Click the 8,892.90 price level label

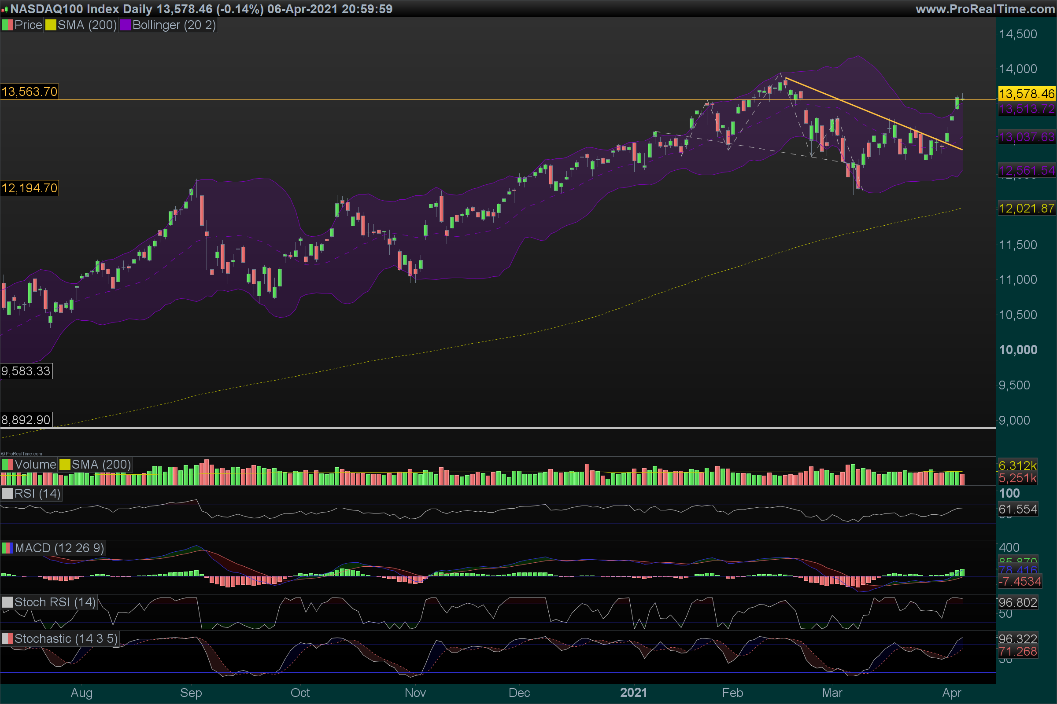[26, 420]
